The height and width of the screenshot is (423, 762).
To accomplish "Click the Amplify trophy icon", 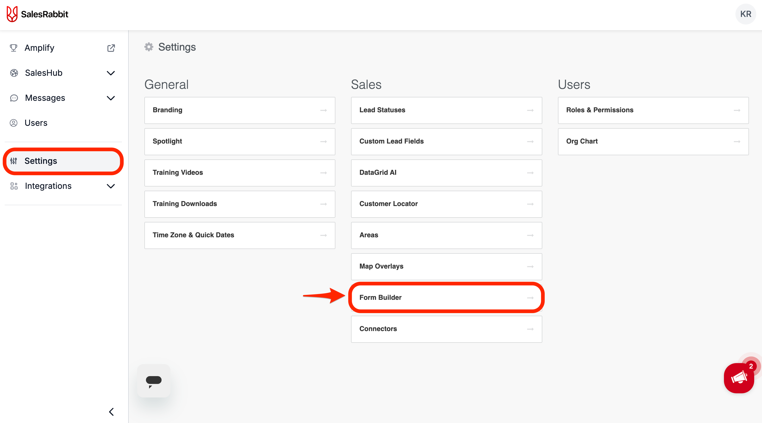I will coord(14,48).
